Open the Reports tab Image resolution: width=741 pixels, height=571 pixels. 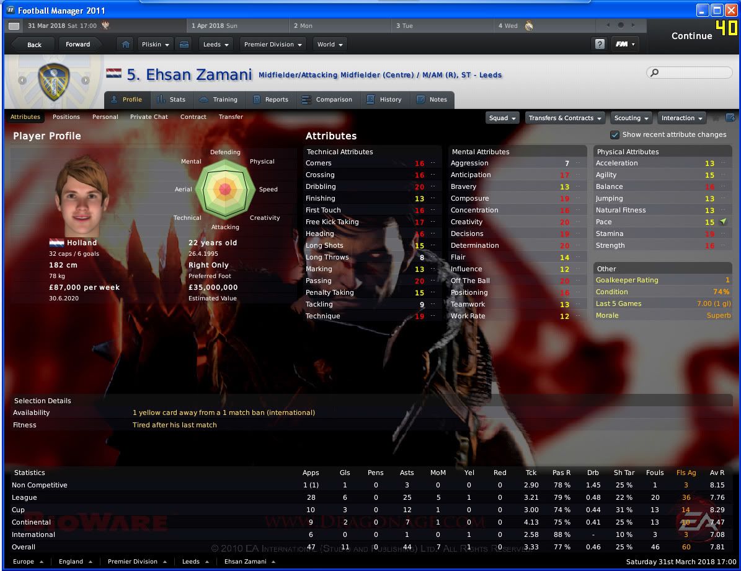(x=271, y=100)
